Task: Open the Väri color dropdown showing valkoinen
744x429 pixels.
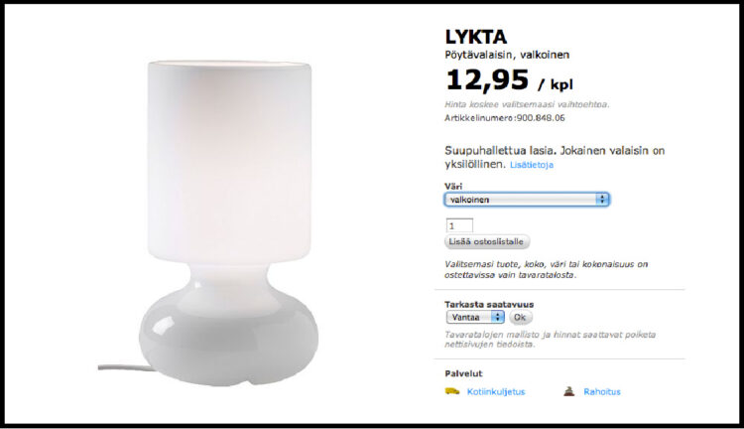Action: click(x=527, y=200)
